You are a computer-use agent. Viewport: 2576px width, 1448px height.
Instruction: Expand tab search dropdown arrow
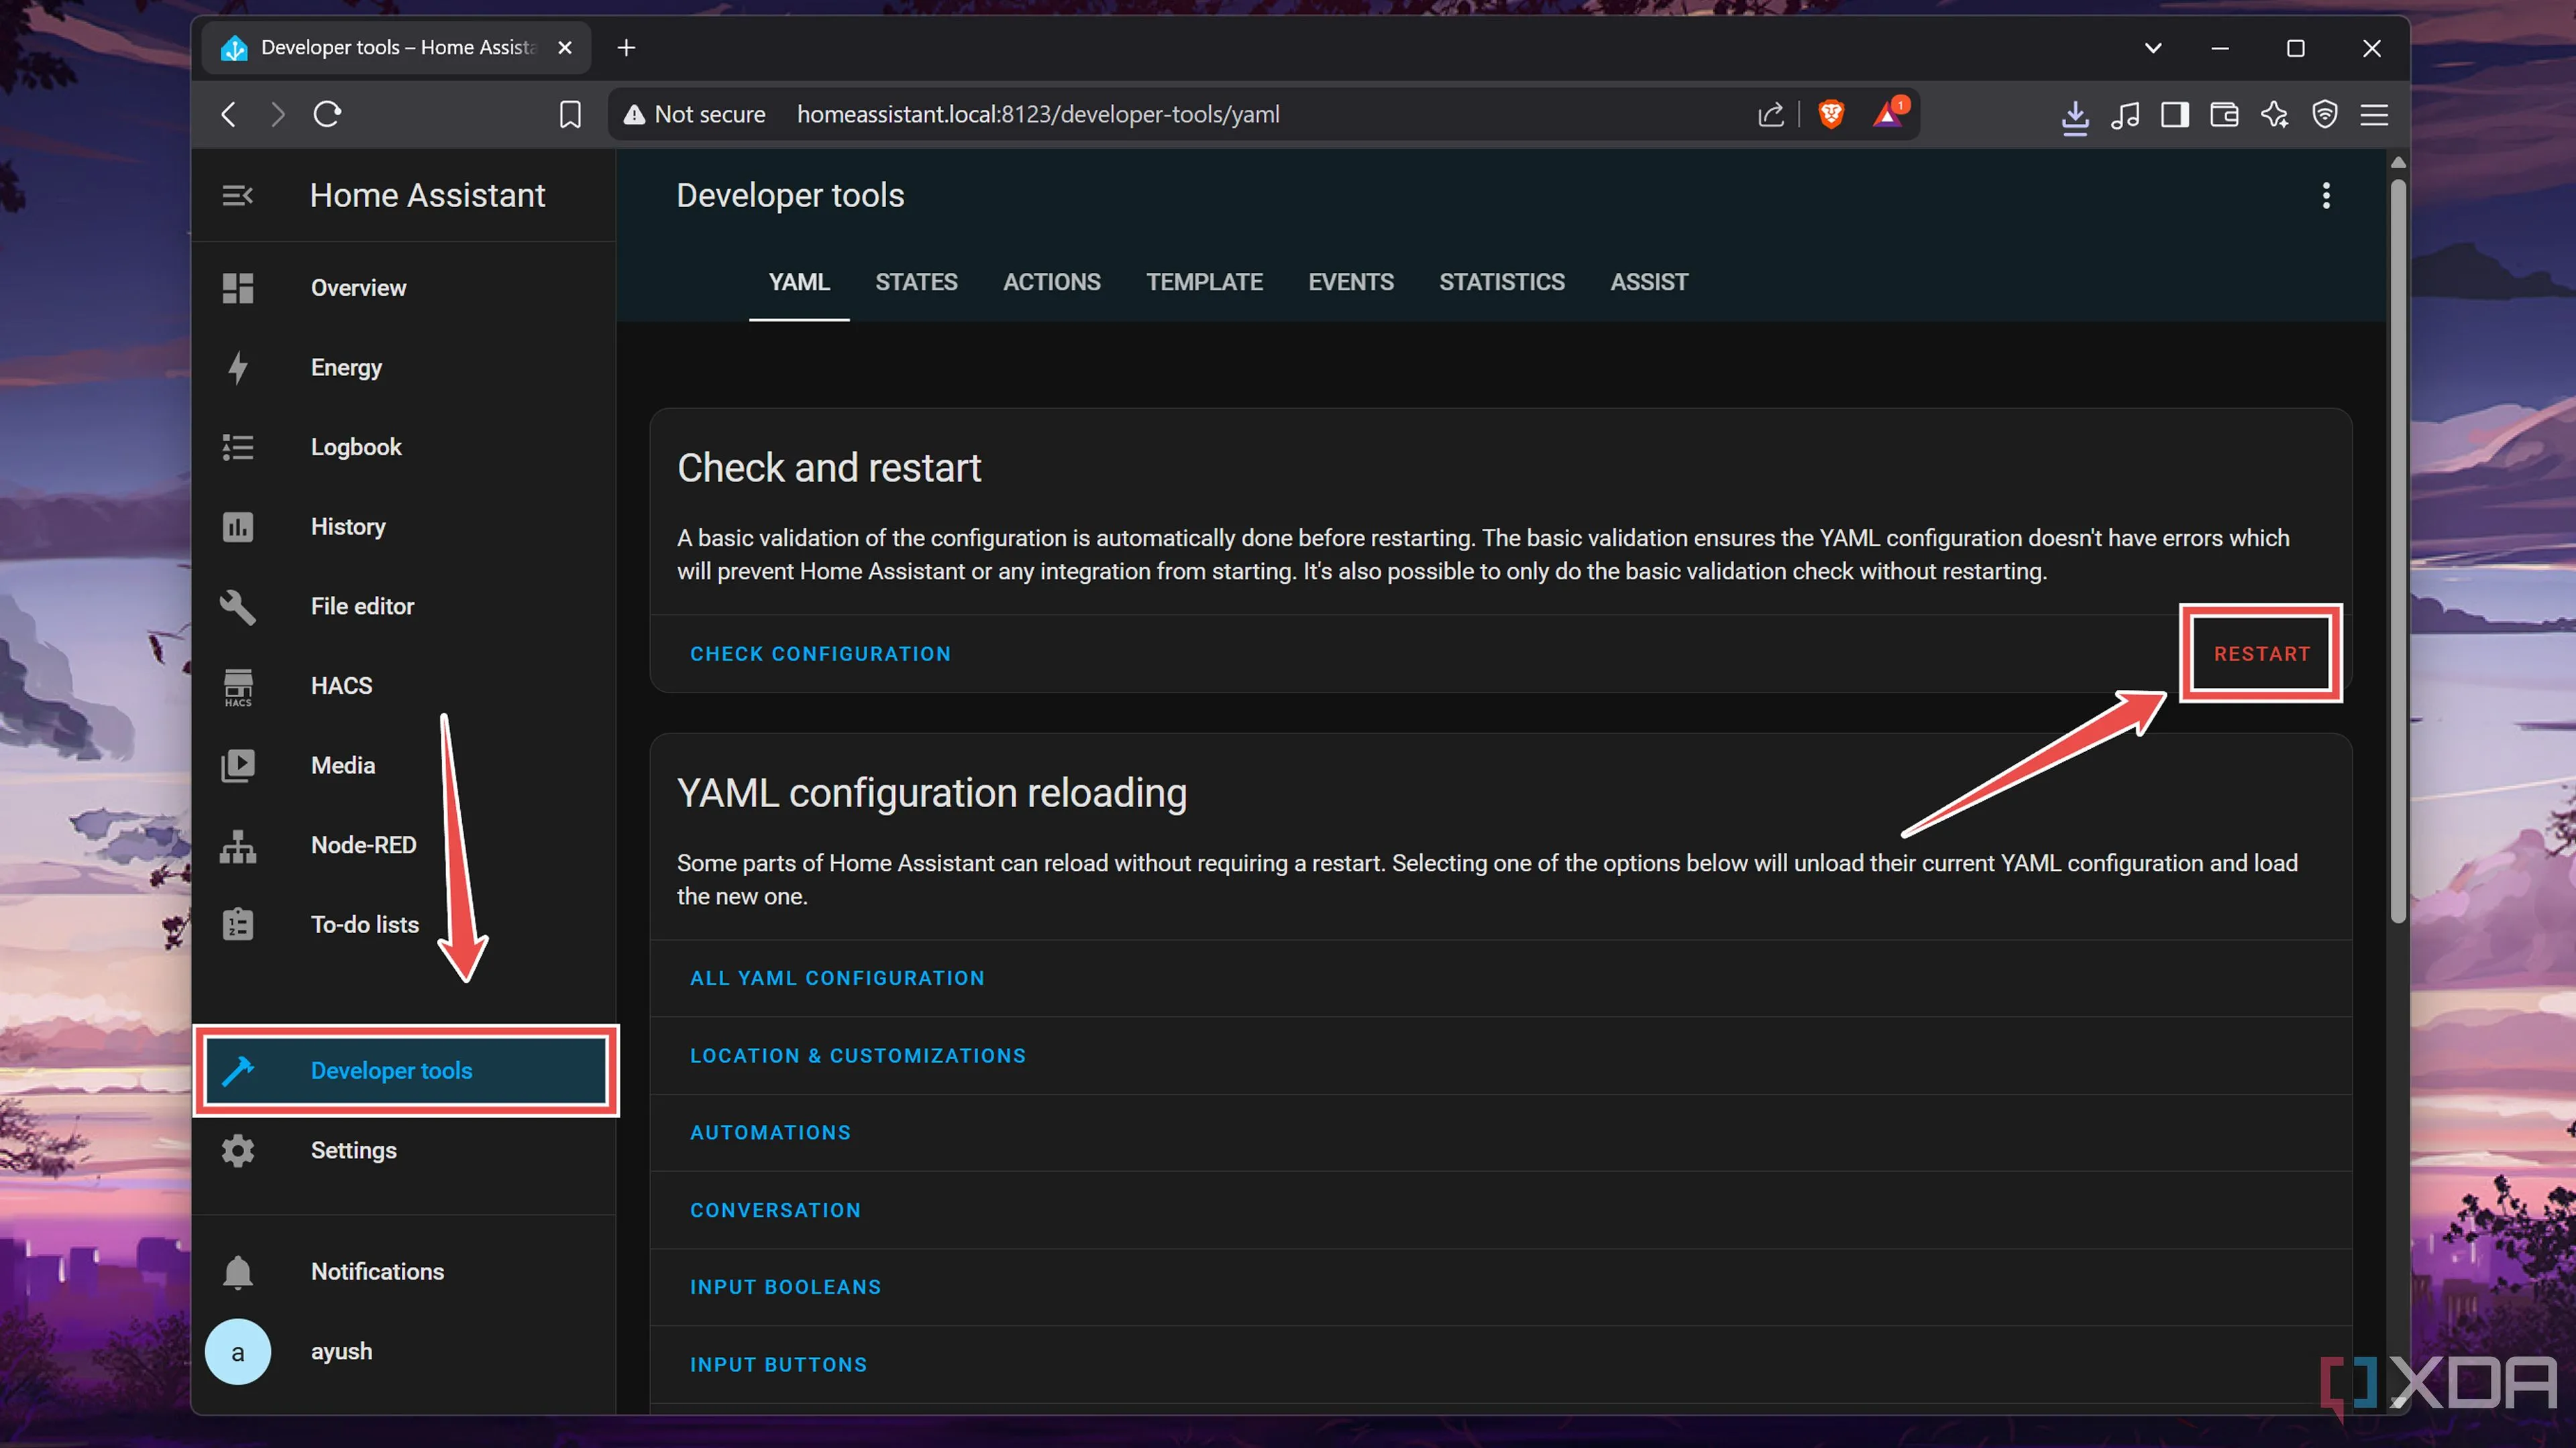pos(2153,47)
